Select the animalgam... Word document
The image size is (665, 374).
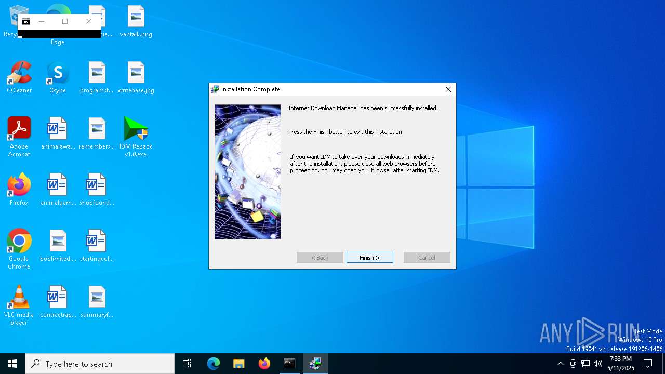click(58, 190)
